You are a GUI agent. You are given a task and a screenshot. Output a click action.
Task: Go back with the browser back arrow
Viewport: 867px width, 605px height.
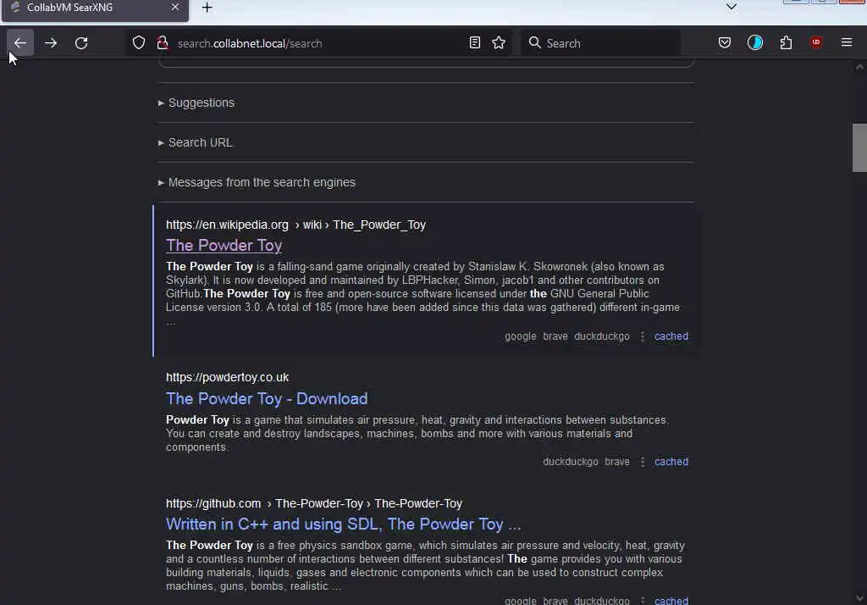coord(20,42)
